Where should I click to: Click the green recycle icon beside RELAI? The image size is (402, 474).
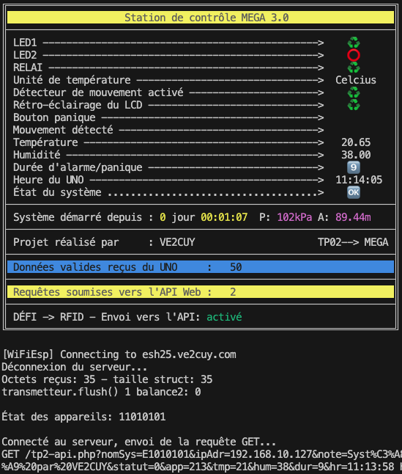click(x=354, y=68)
